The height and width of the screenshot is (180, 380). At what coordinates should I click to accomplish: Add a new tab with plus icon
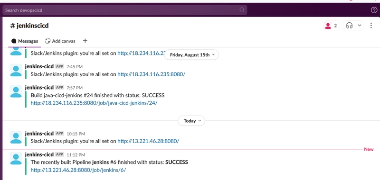pyautogui.click(x=85, y=41)
